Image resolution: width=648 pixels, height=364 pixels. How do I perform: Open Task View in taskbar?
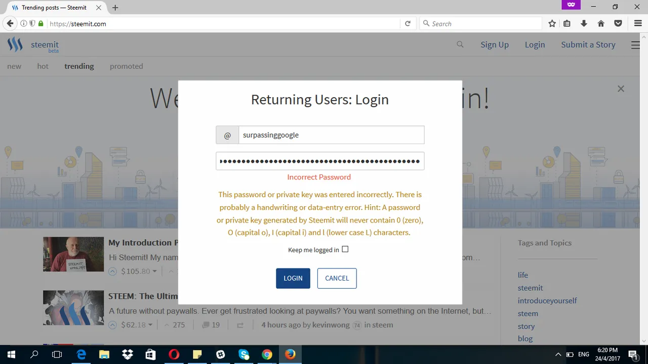pyautogui.click(x=57, y=354)
